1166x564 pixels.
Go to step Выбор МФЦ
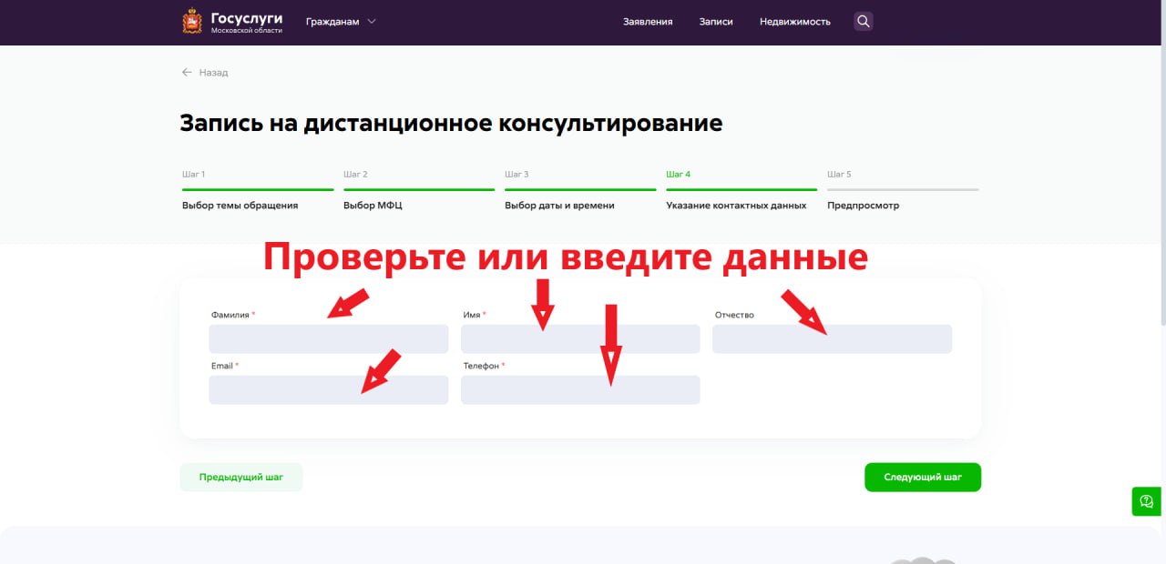(x=373, y=206)
